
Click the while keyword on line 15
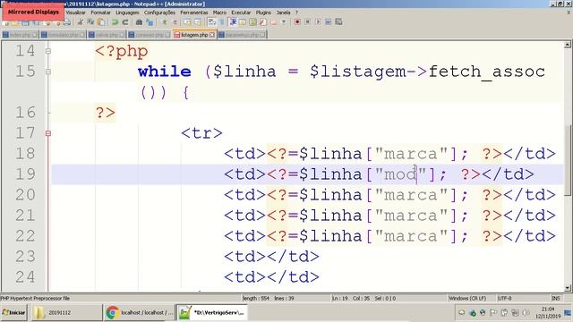[165, 72]
